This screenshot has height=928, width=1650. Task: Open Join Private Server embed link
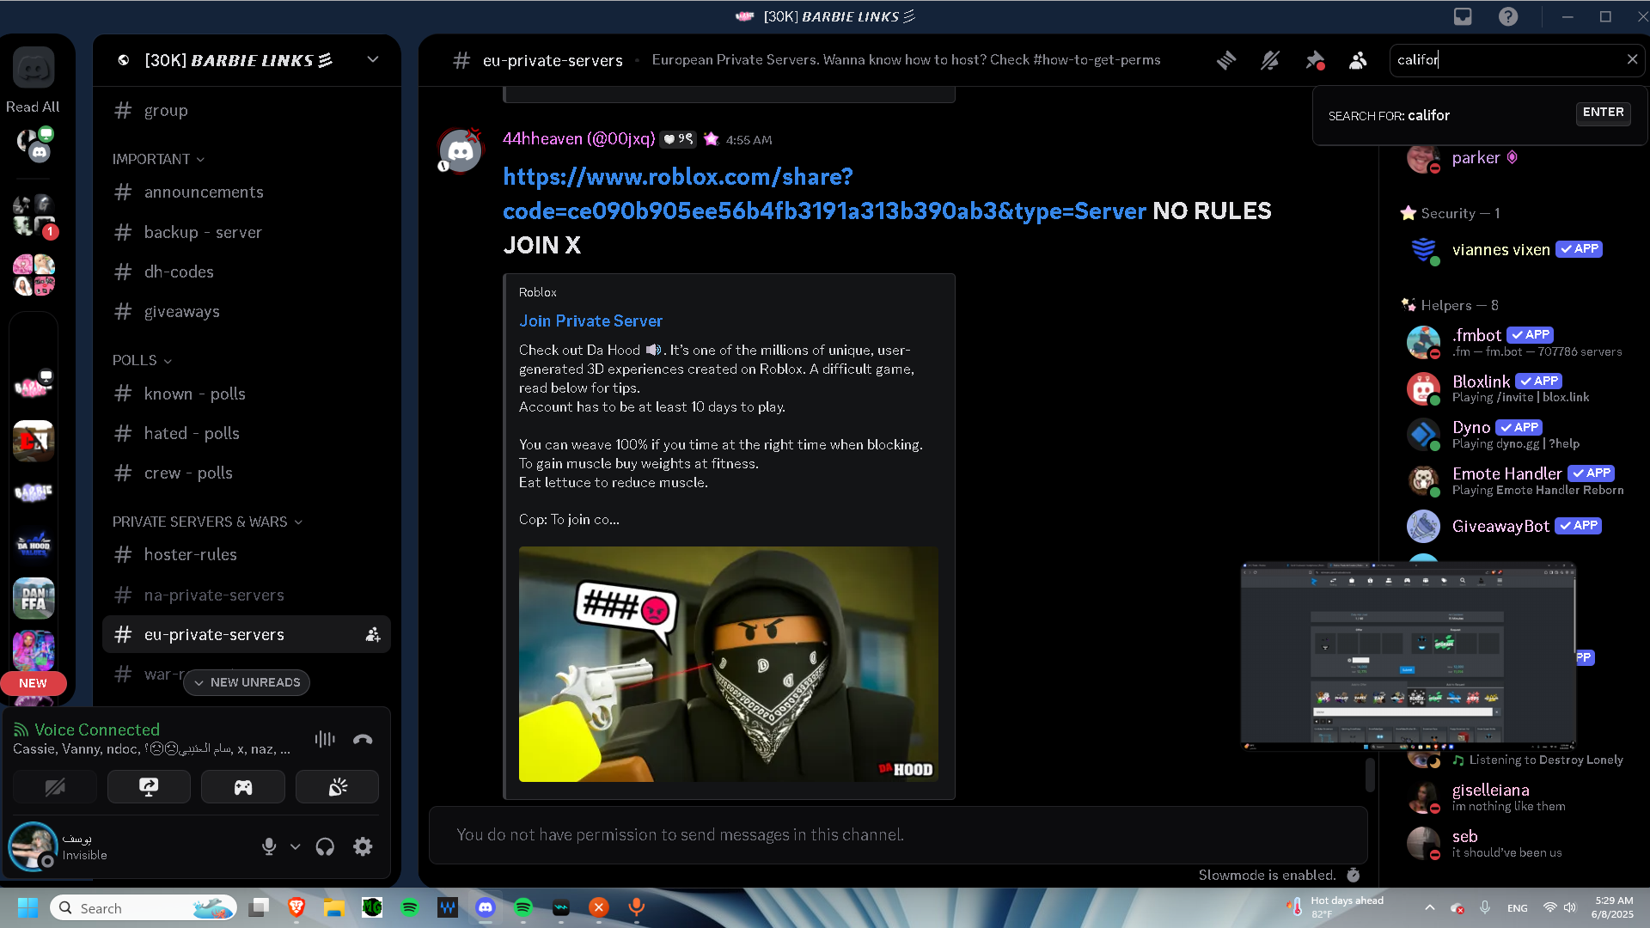590,321
